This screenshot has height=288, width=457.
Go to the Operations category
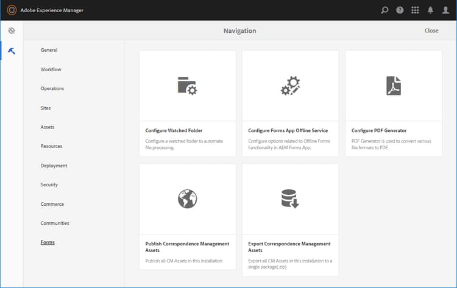pyautogui.click(x=52, y=88)
